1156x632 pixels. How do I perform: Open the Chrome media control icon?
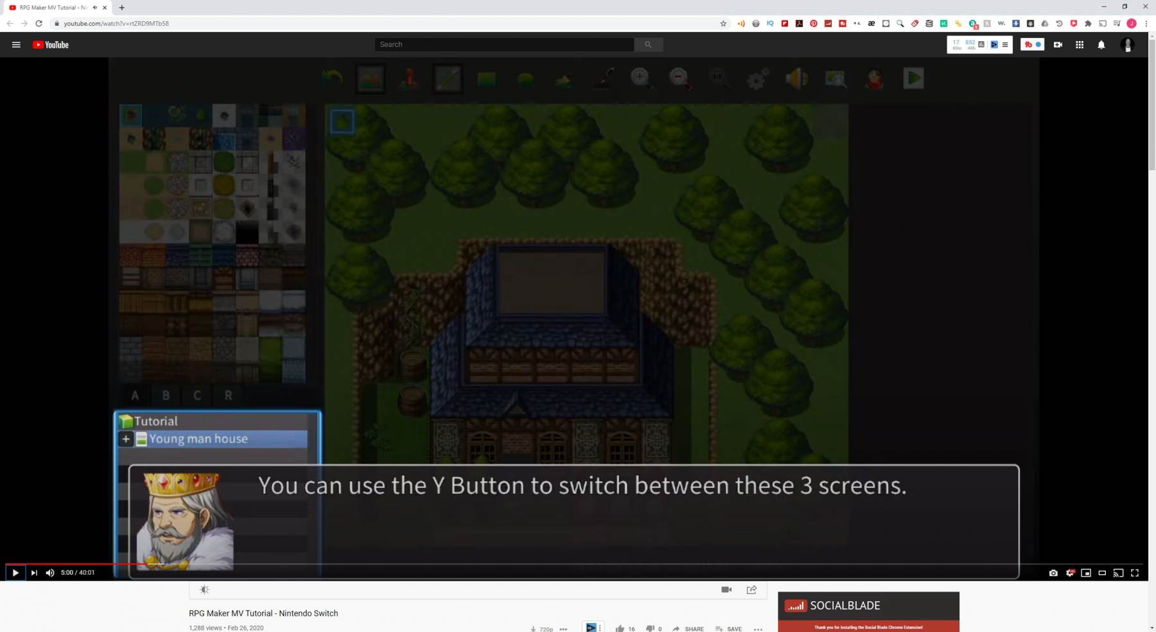(1117, 24)
